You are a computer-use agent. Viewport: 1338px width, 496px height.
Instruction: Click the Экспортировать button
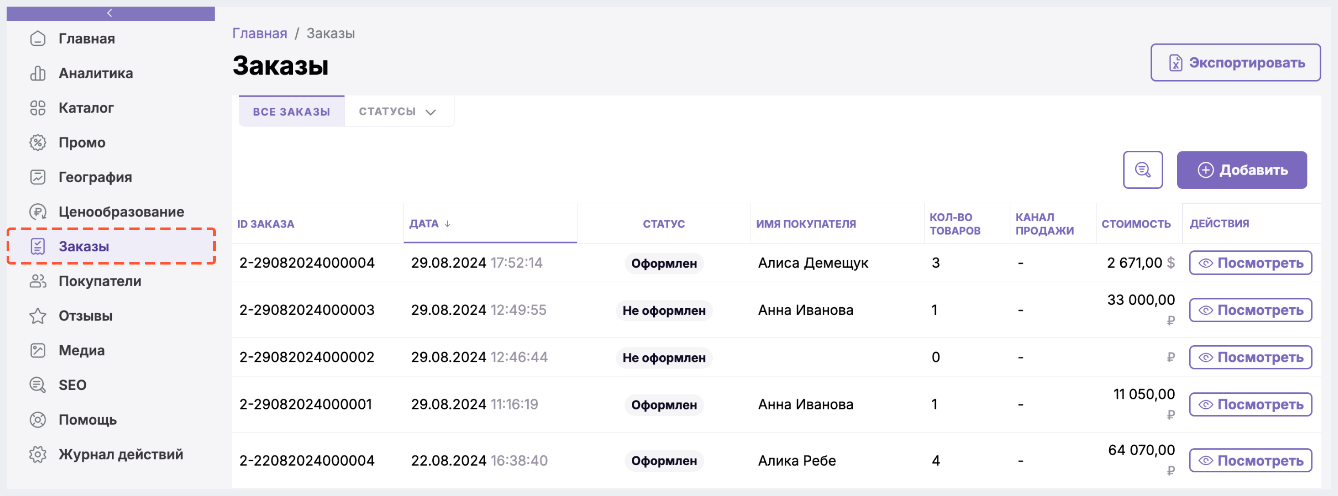click(1235, 63)
